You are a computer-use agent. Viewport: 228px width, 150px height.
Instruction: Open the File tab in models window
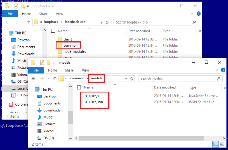pos(36,70)
